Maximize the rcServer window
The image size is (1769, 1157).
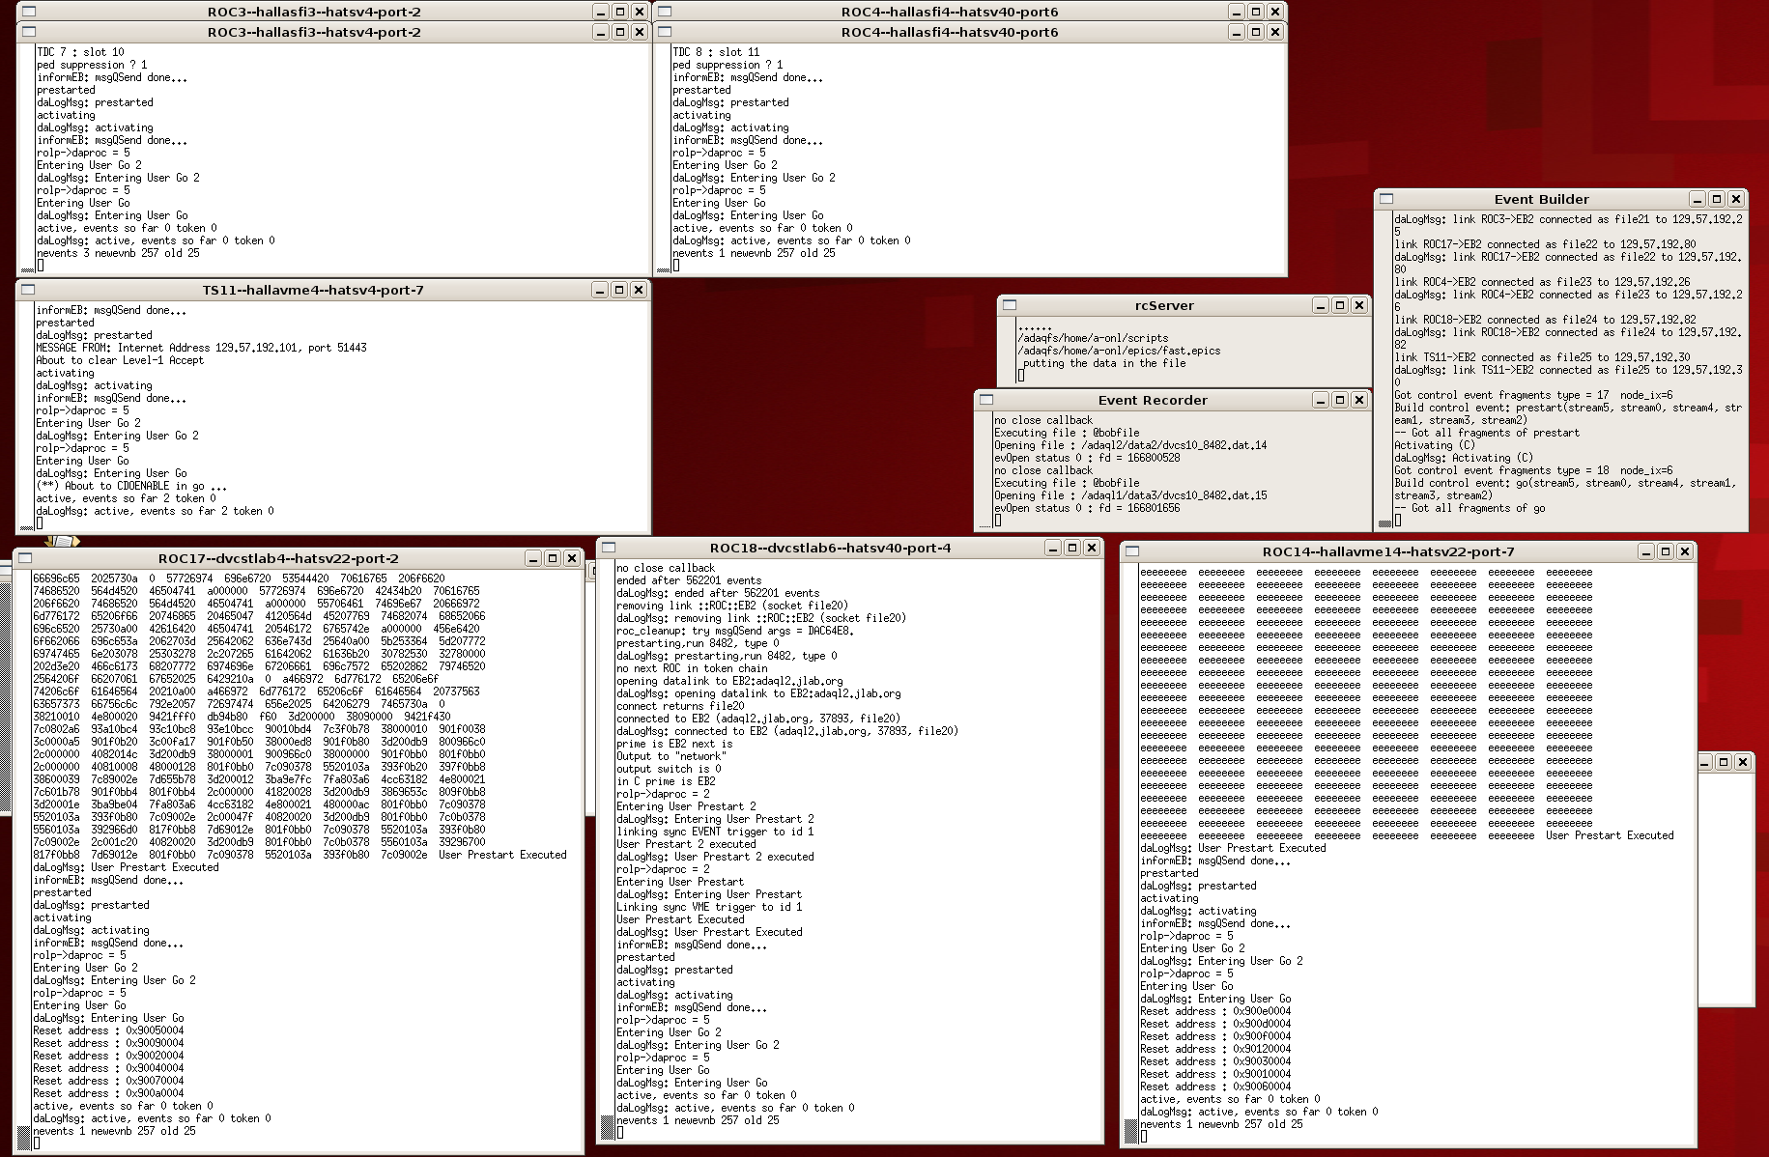coord(1340,305)
